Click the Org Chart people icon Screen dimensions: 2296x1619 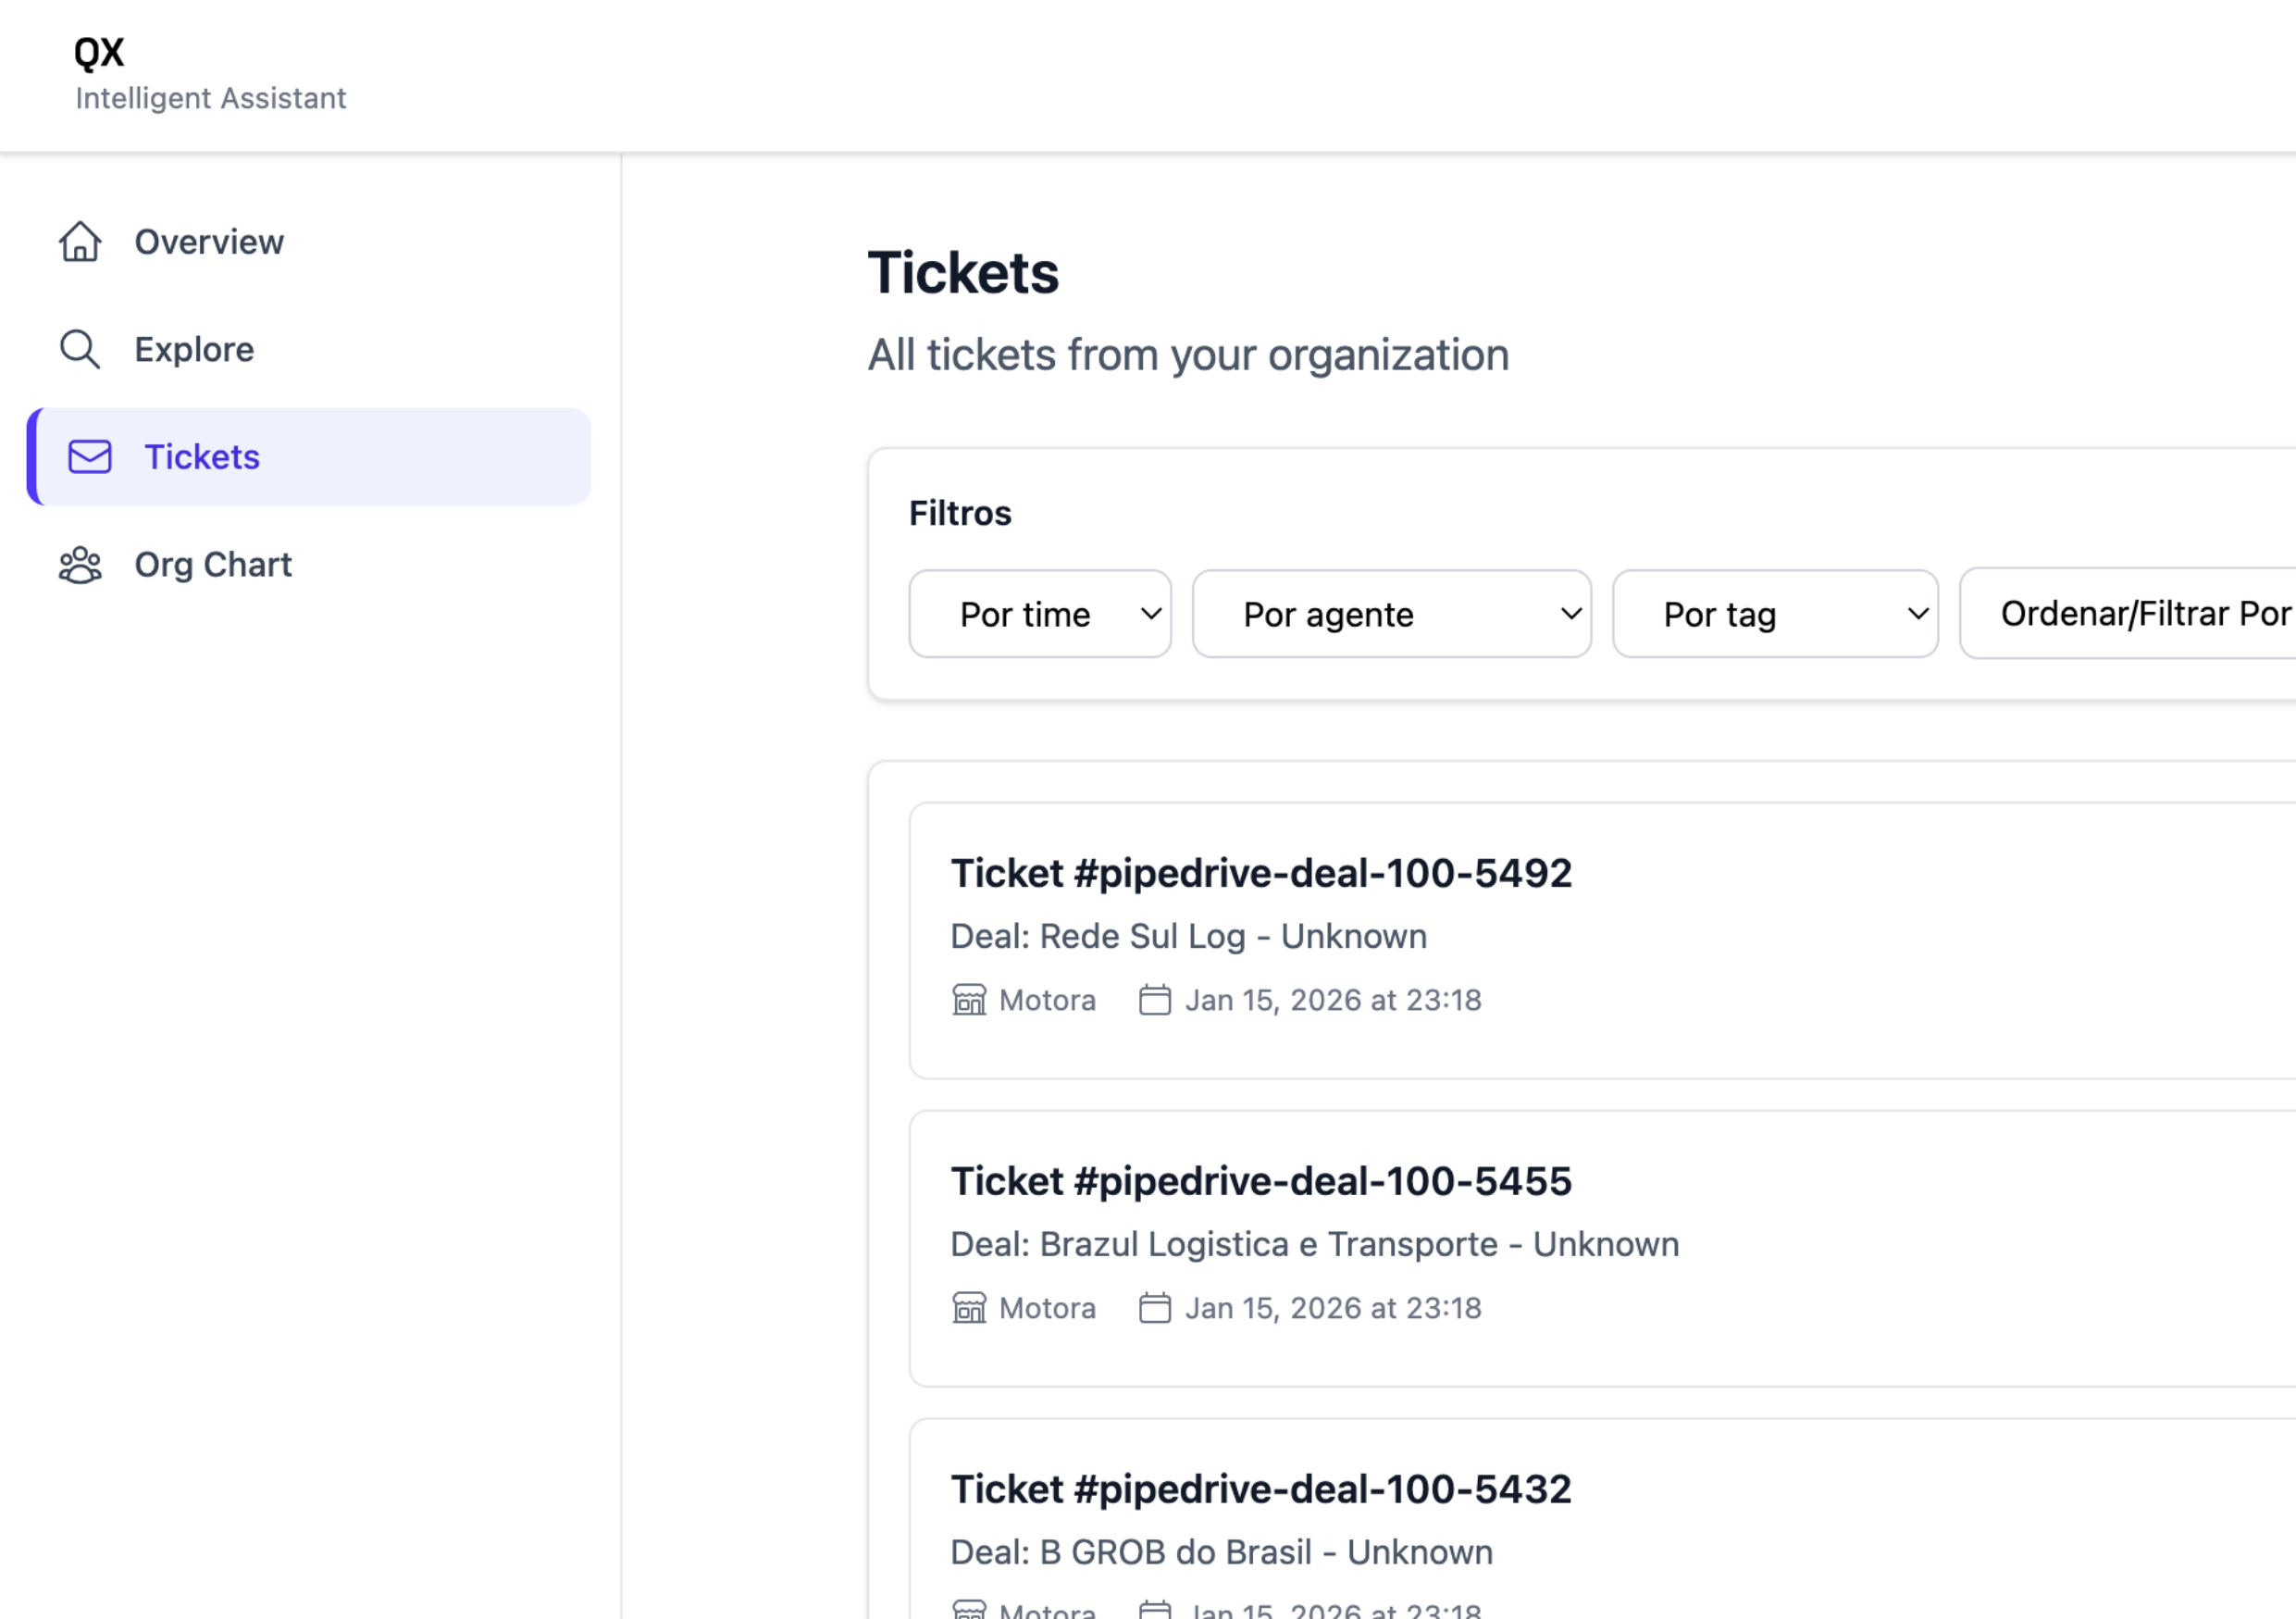80,565
